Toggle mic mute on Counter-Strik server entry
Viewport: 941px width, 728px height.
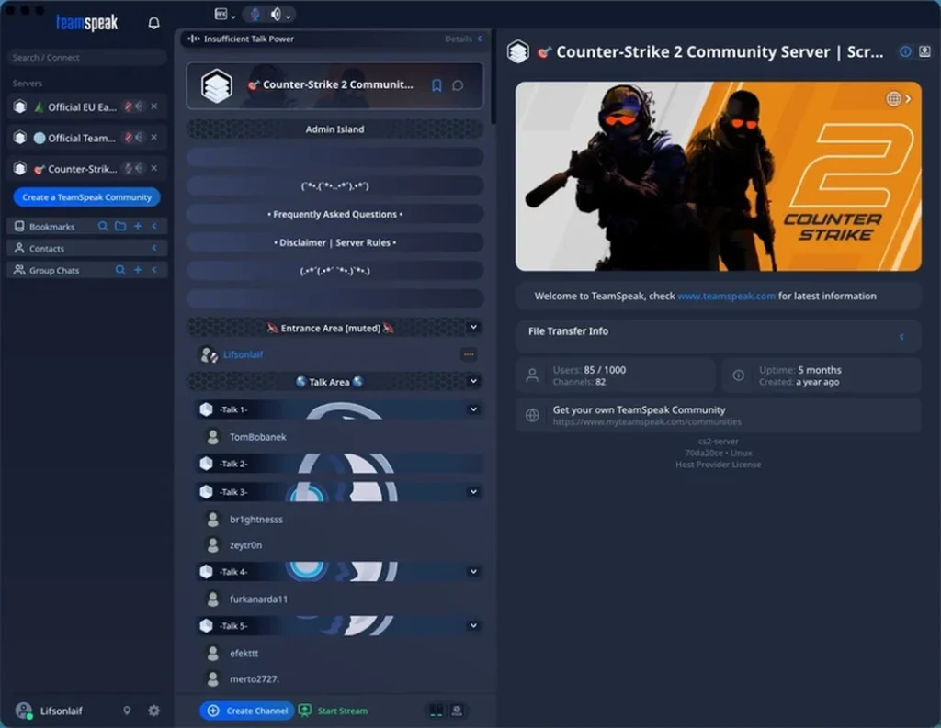tap(128, 169)
